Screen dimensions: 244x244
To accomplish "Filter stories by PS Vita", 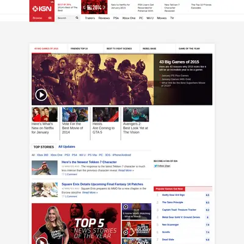I will [92, 155].
